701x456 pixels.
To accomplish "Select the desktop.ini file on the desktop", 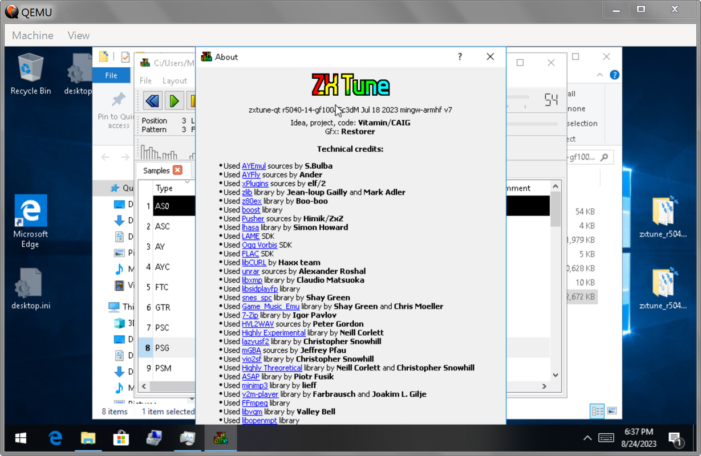I will (30, 289).
